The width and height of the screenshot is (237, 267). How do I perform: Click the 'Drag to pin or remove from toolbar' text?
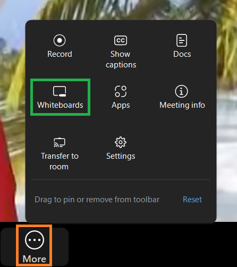97,200
